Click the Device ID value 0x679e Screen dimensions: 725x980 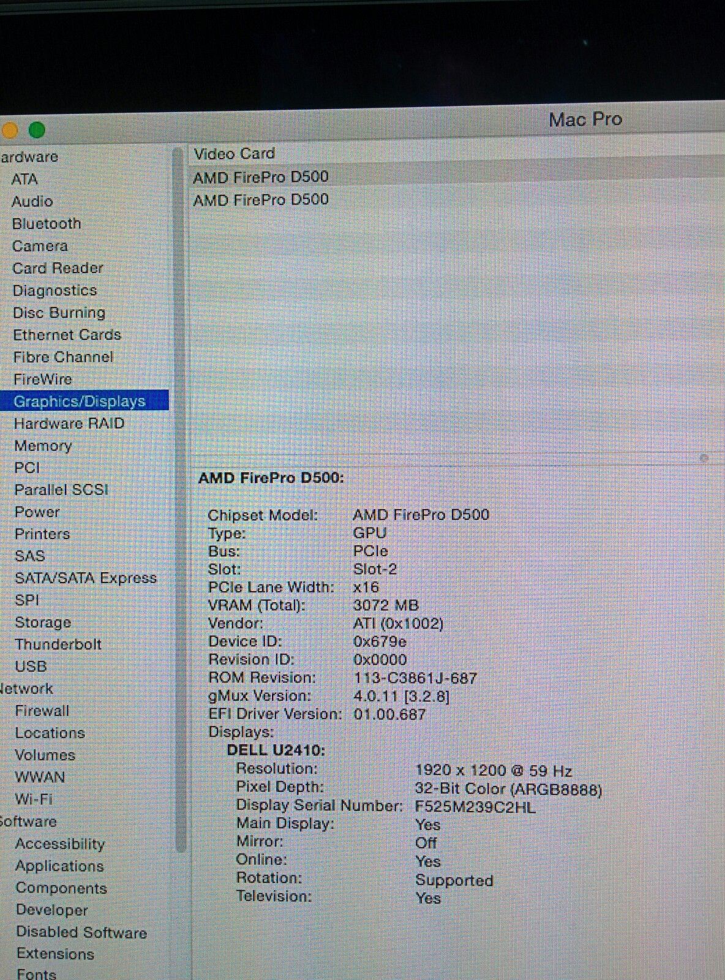[x=380, y=642]
